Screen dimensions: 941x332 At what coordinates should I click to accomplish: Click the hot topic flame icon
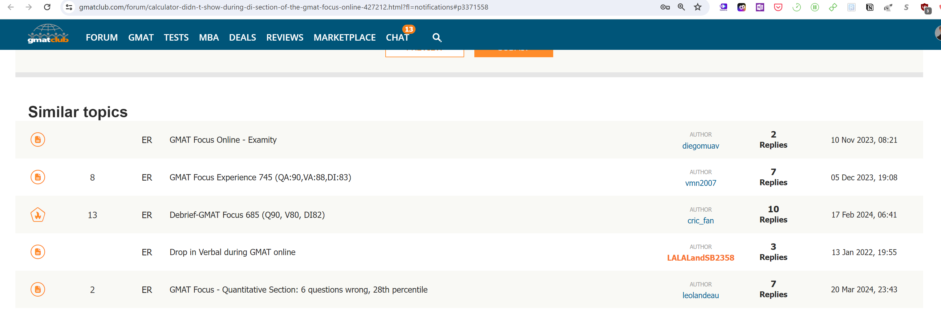coord(38,215)
